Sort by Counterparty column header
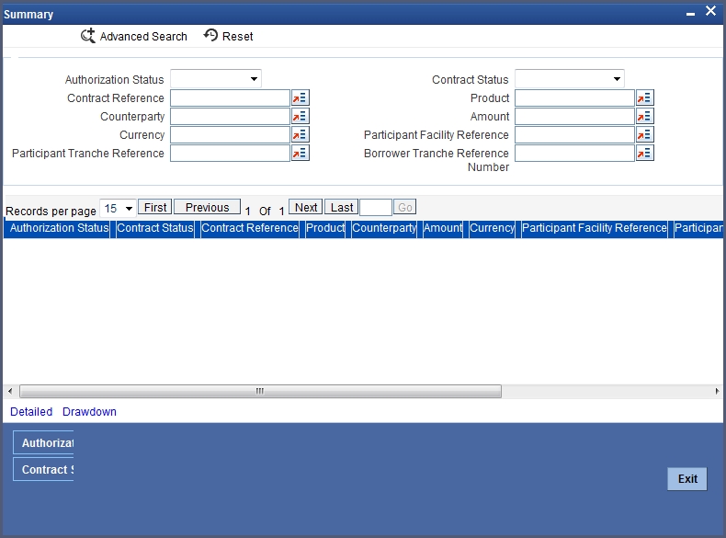Screen dimensions: 726x538 point(384,227)
